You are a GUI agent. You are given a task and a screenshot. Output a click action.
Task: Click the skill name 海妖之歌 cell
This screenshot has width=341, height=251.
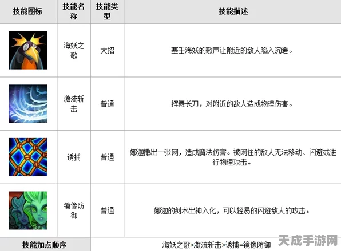[x=74, y=50]
